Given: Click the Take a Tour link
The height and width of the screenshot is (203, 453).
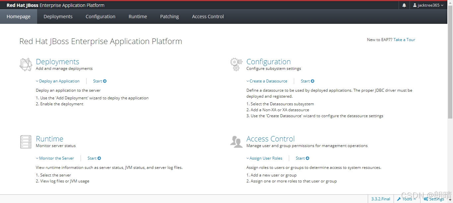Looking at the screenshot, I should (x=404, y=40).
